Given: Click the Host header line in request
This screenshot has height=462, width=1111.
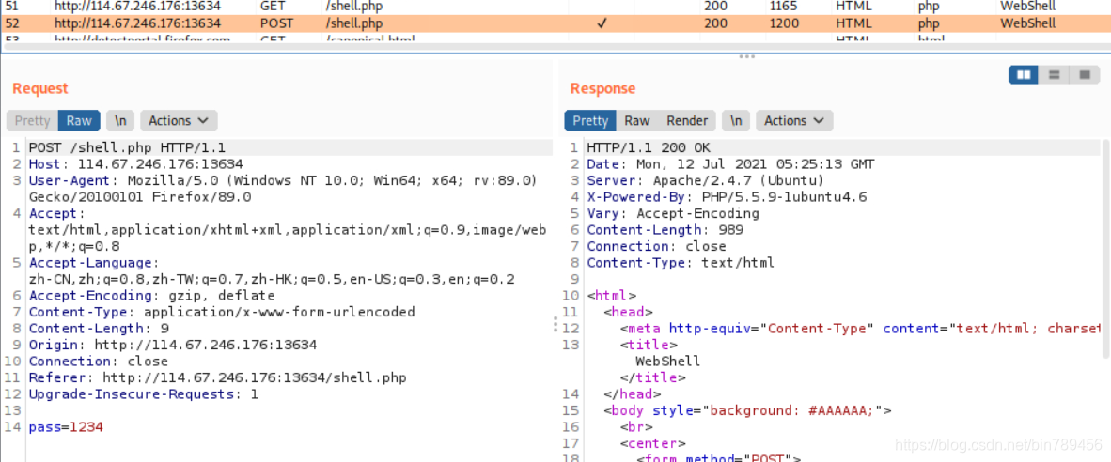Looking at the screenshot, I should [135, 164].
